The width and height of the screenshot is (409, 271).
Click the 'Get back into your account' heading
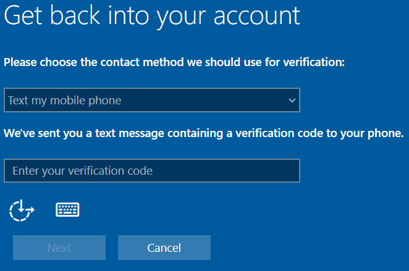tap(152, 17)
